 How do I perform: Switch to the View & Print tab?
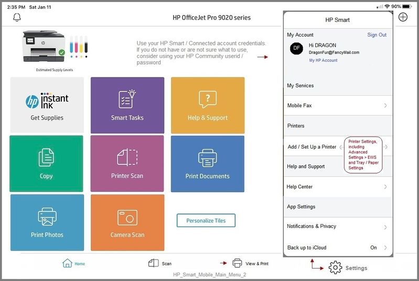click(x=250, y=263)
